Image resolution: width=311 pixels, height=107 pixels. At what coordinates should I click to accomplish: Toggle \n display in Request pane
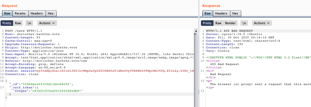29,23
